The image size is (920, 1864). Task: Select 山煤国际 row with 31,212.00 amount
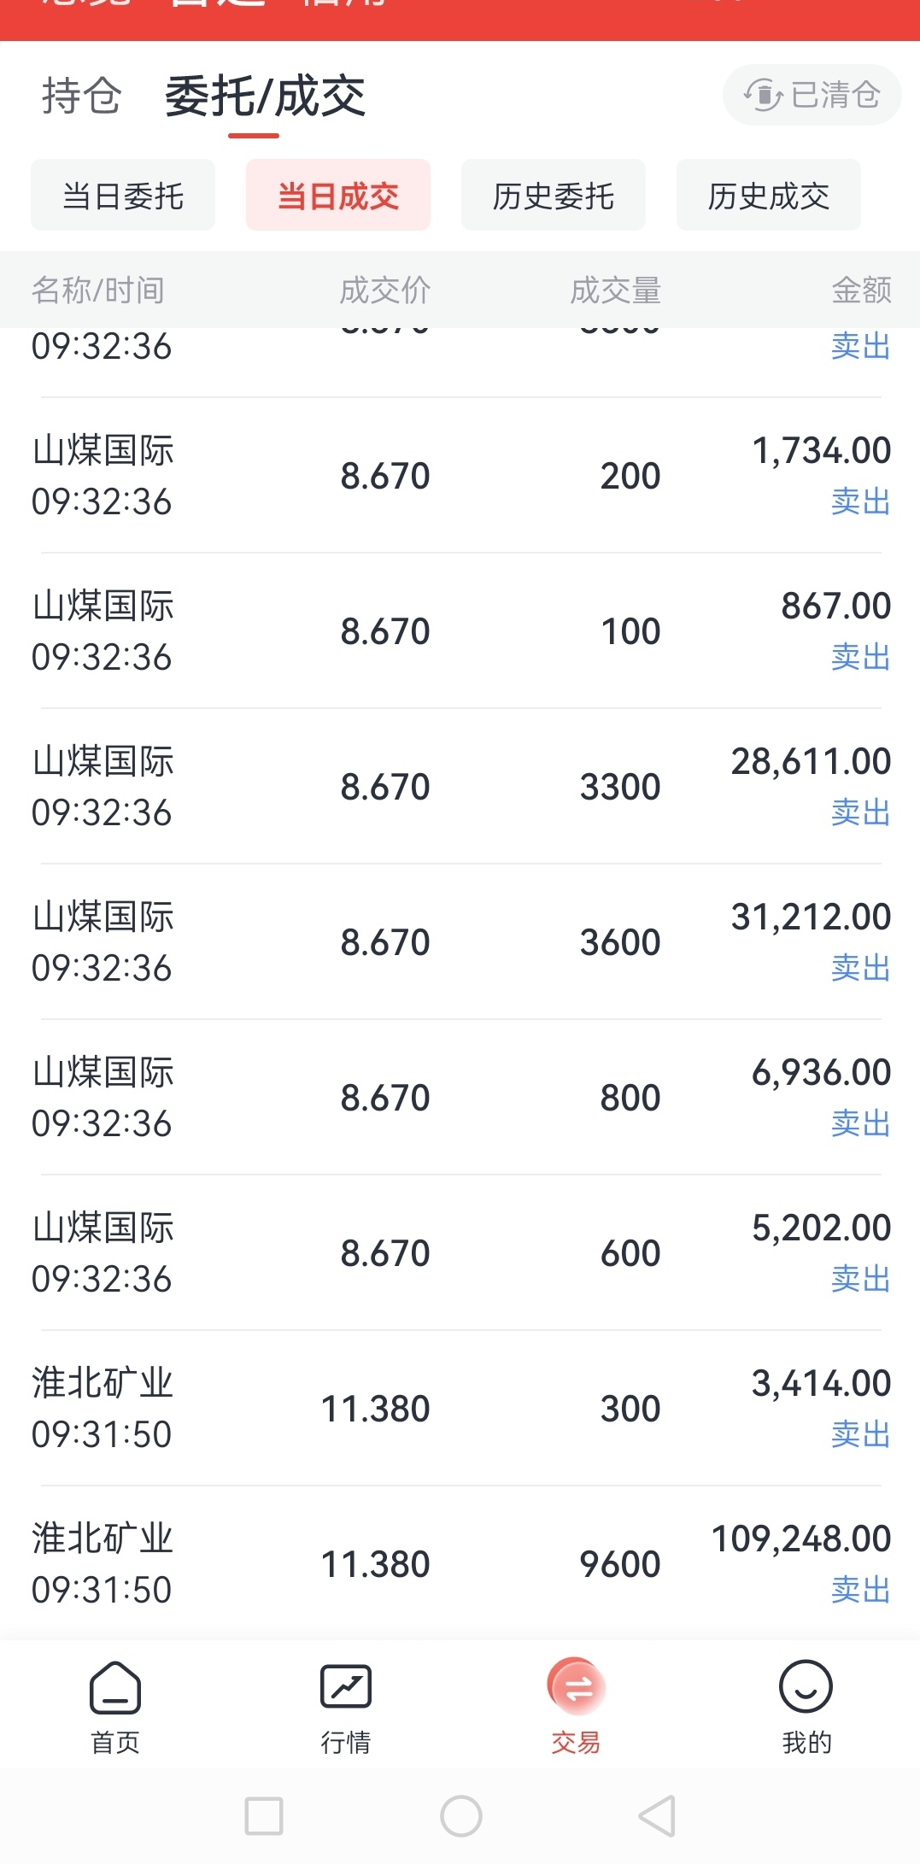(461, 941)
